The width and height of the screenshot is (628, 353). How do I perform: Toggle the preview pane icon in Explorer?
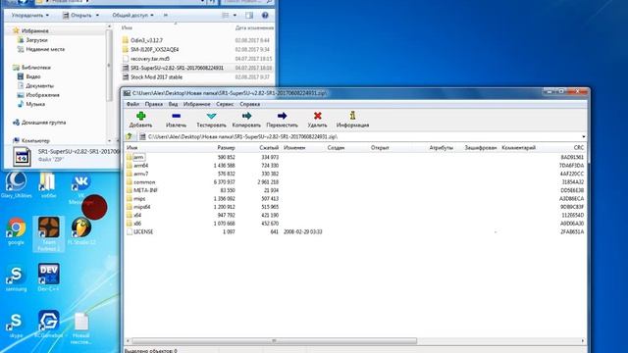point(249,16)
